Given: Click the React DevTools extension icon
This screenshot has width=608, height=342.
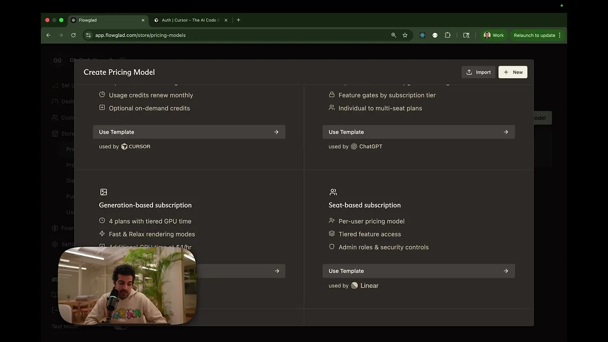Looking at the screenshot, I should [x=422, y=35].
